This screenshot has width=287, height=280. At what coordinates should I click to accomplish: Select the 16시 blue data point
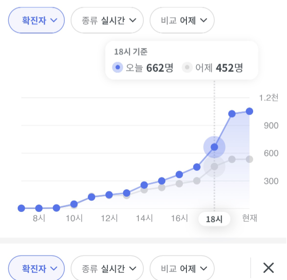179,174
